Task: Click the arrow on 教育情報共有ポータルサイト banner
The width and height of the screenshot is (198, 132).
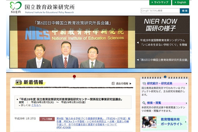Action: point(186,122)
